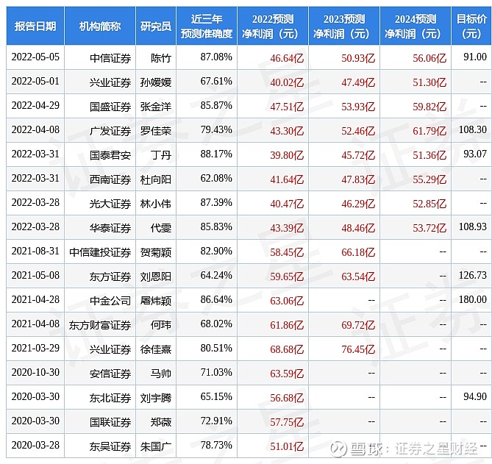This screenshot has height=464, width=492.
Task: Click 2023 forecast value 76.45亿
Action: [x=358, y=349]
